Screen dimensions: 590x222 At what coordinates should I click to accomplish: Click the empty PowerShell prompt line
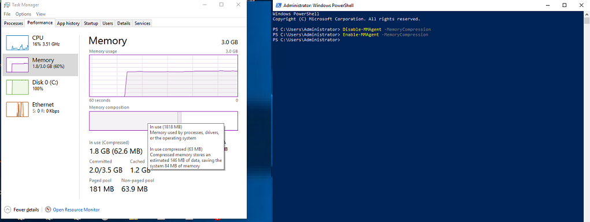click(x=306, y=40)
